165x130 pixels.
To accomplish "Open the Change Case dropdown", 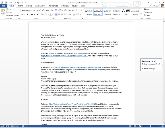I will click(47, 10).
